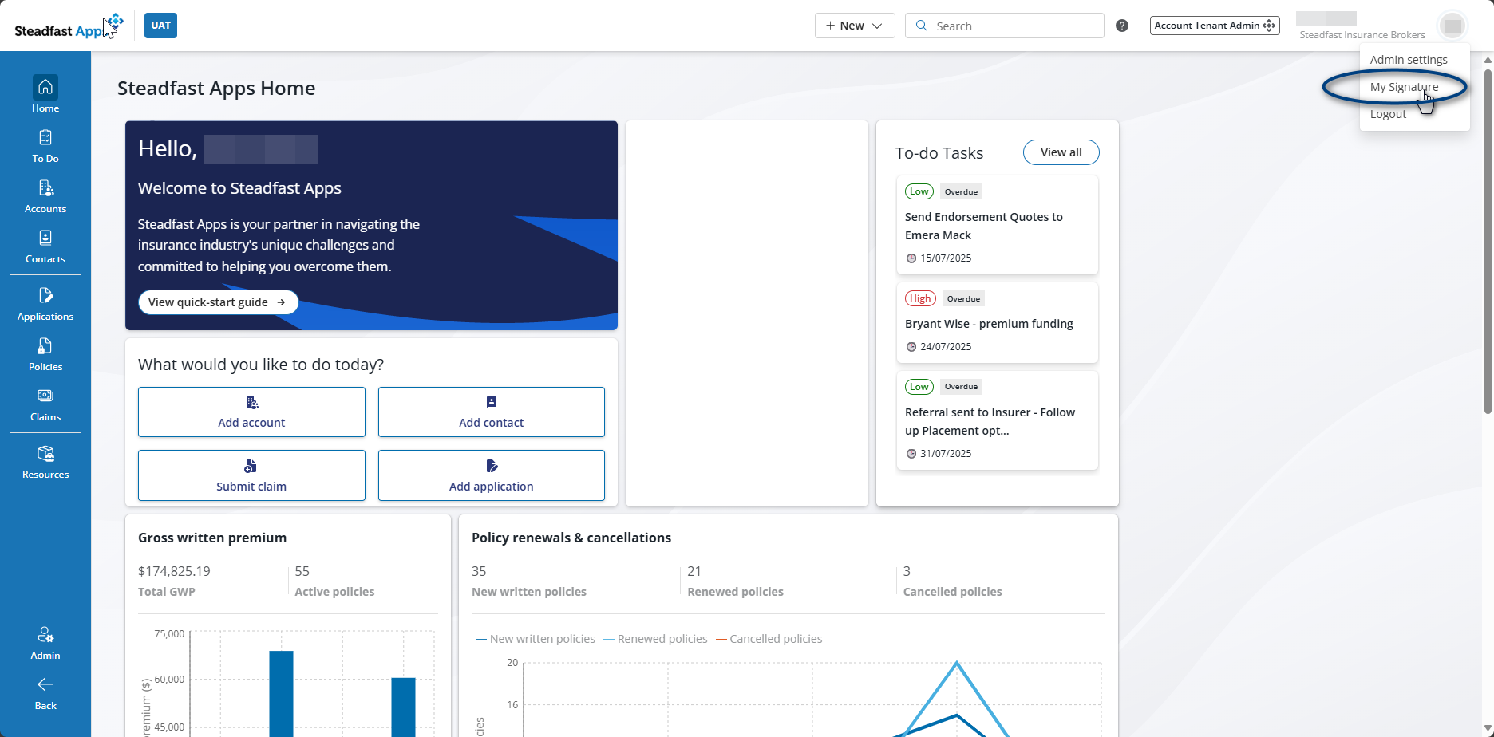Image resolution: width=1494 pixels, height=737 pixels.
Task: Click the Steadfast Apps Home heading
Action: coord(216,89)
